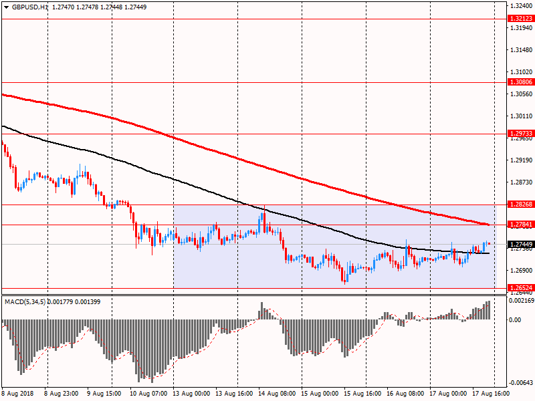This screenshot has height=401, width=535.
Task: Select the 1.29190 price axis label
Action: 522,160
